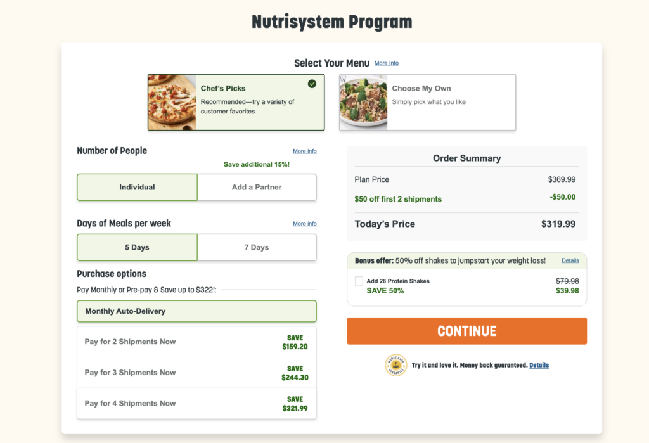Open the Bonus offer Details link

[570, 260]
